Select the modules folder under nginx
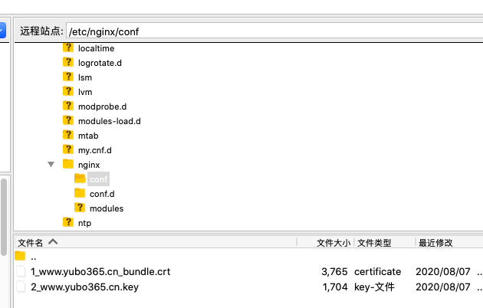483x308 pixels. click(x=107, y=208)
